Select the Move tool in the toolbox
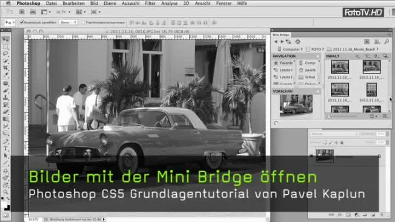Viewport: 395px width, 222px height. [5, 39]
